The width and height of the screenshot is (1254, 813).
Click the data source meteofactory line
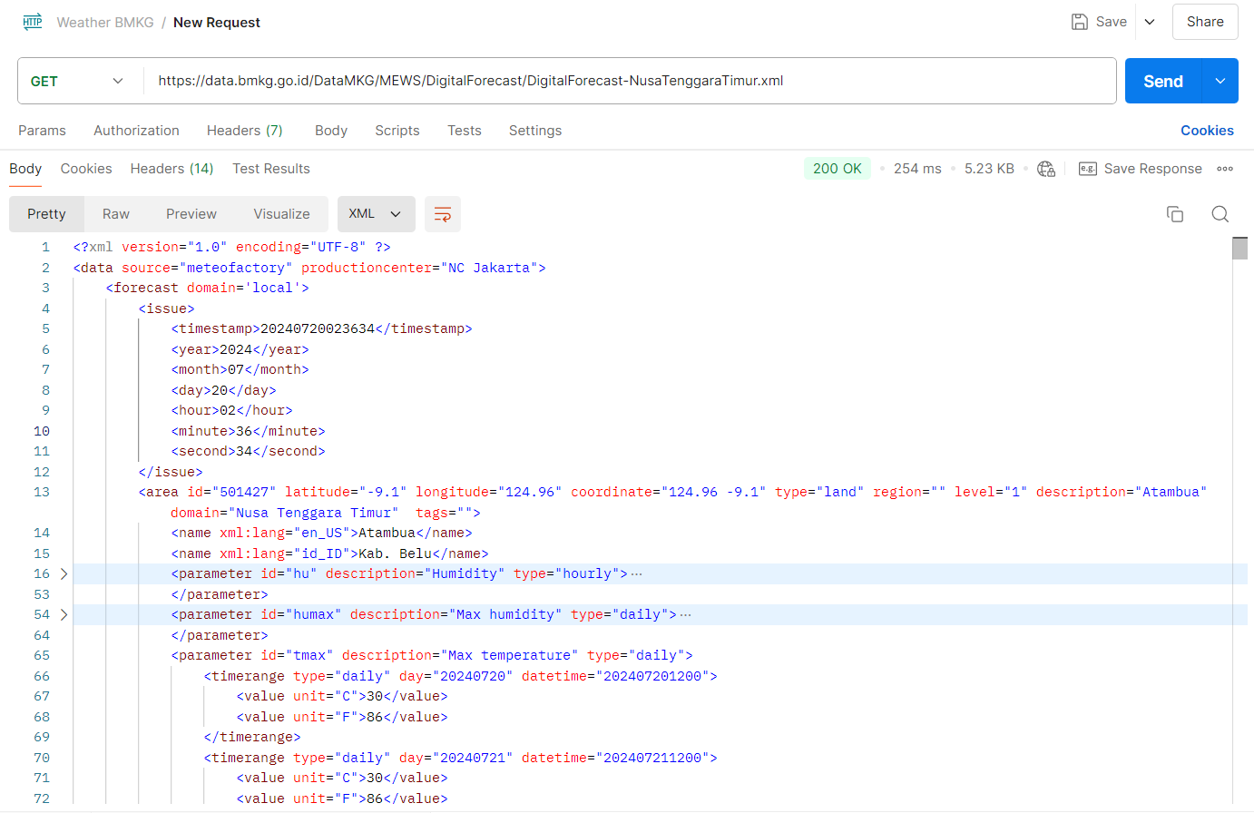[309, 268]
